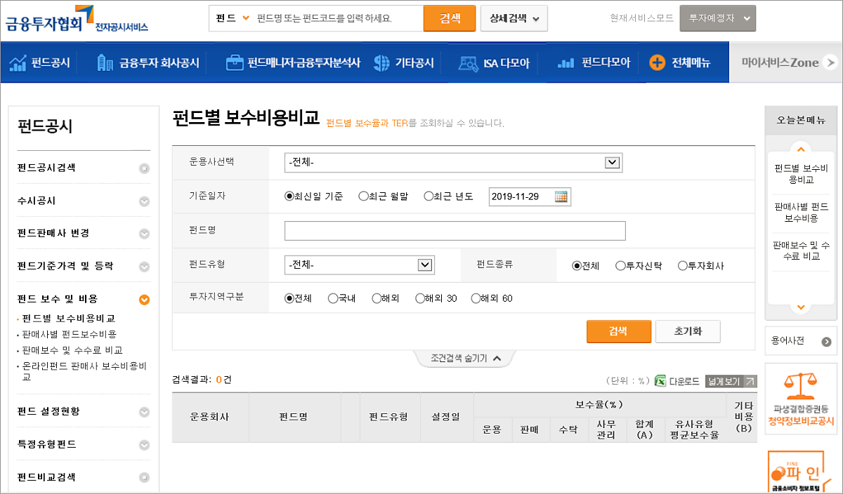This screenshot has width=843, height=494.
Task: Open the 펀드다모아 menu item
Action: pyautogui.click(x=594, y=62)
